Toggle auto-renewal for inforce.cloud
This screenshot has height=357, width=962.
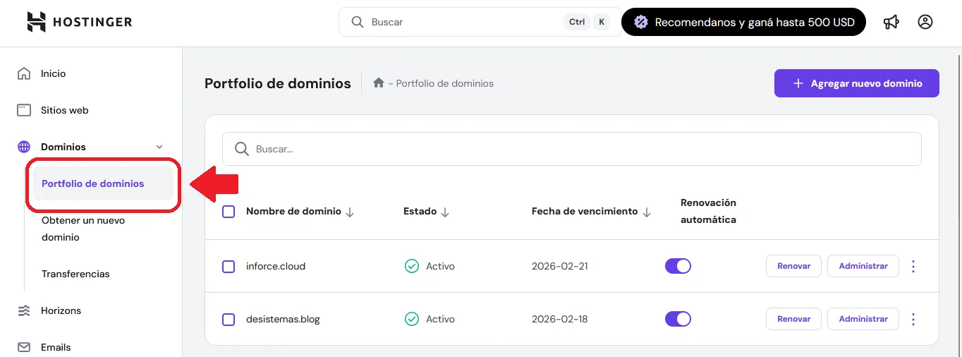[678, 266]
